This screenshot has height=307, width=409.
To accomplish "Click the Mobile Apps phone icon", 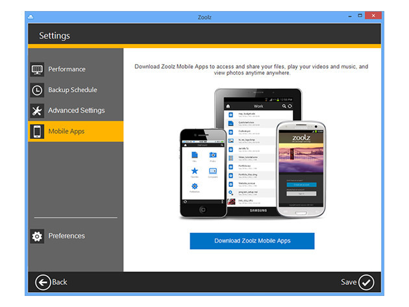I will click(x=37, y=131).
